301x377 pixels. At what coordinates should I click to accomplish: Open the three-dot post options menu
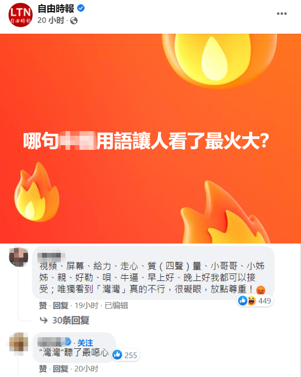click(x=281, y=14)
